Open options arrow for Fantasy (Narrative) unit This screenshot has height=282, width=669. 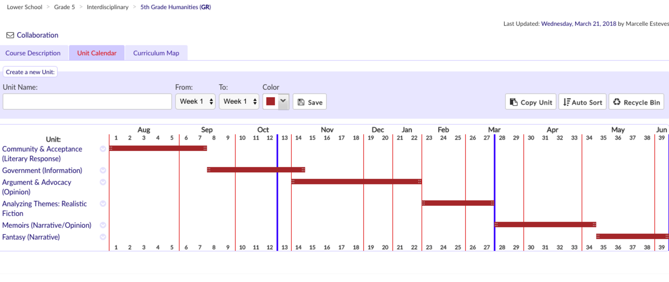(x=103, y=237)
